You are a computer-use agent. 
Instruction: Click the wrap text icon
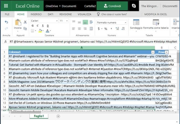[91, 22]
